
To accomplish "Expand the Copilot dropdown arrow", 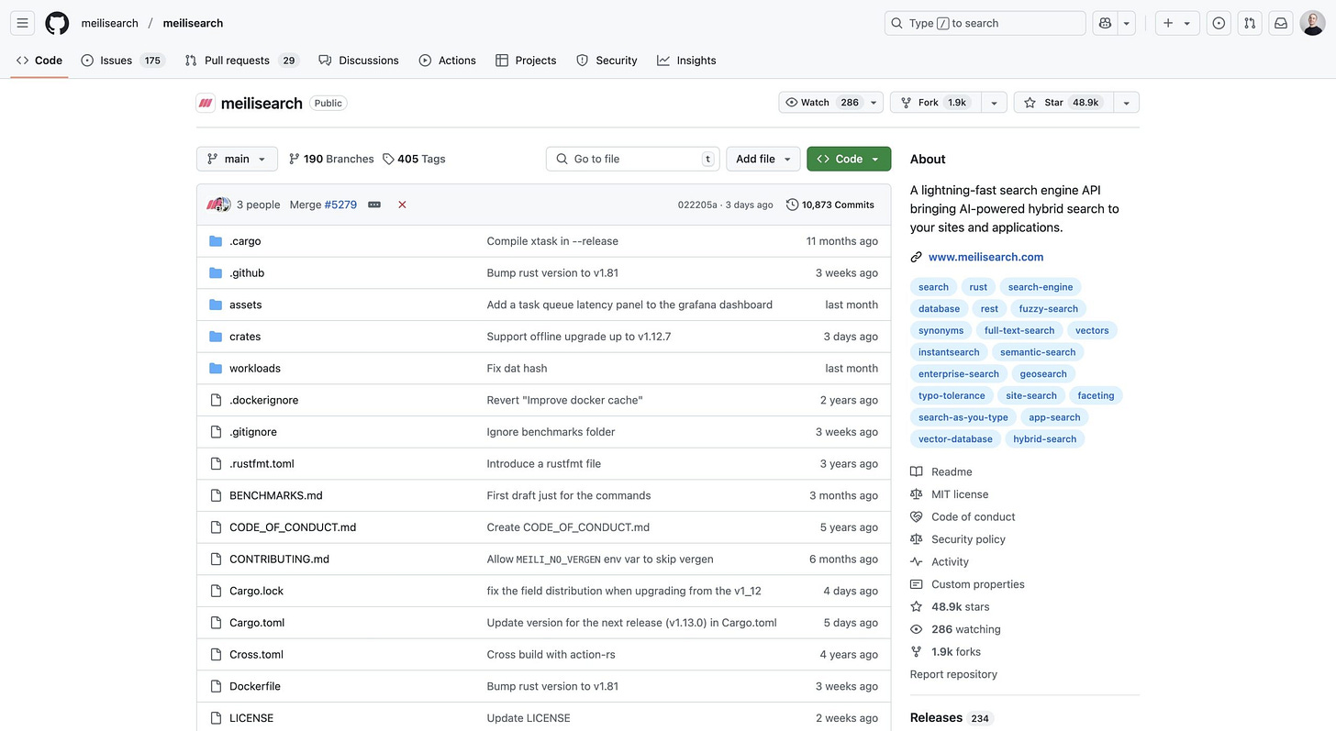I will [1127, 23].
